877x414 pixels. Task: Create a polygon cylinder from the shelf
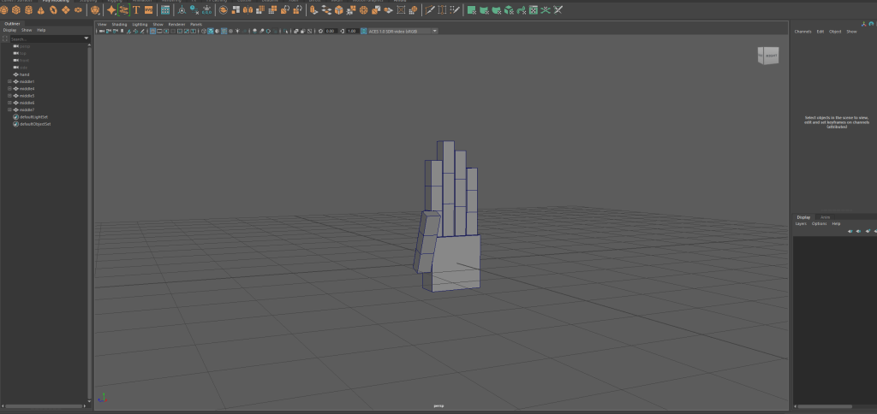point(28,10)
